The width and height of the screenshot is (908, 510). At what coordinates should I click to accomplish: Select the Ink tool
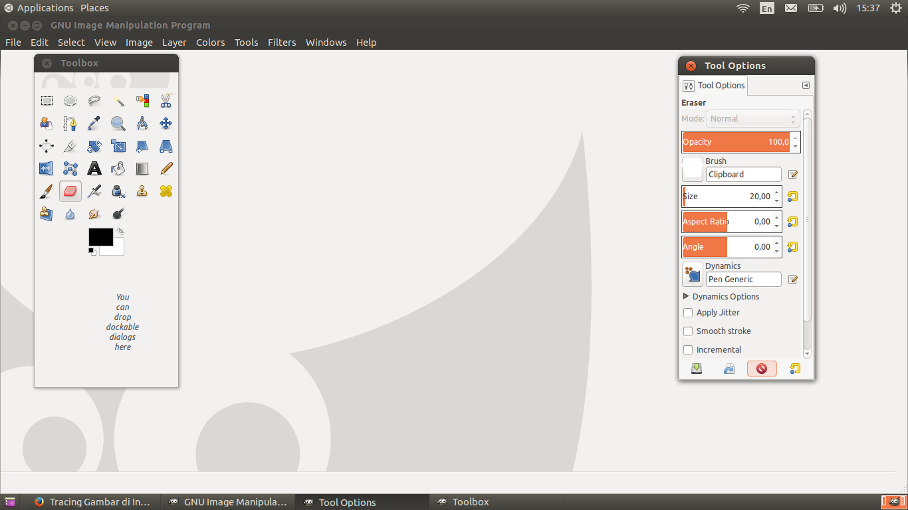coord(118,191)
